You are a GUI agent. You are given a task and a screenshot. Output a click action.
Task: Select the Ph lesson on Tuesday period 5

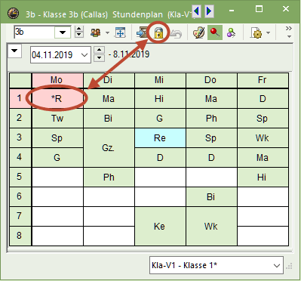coord(109,177)
